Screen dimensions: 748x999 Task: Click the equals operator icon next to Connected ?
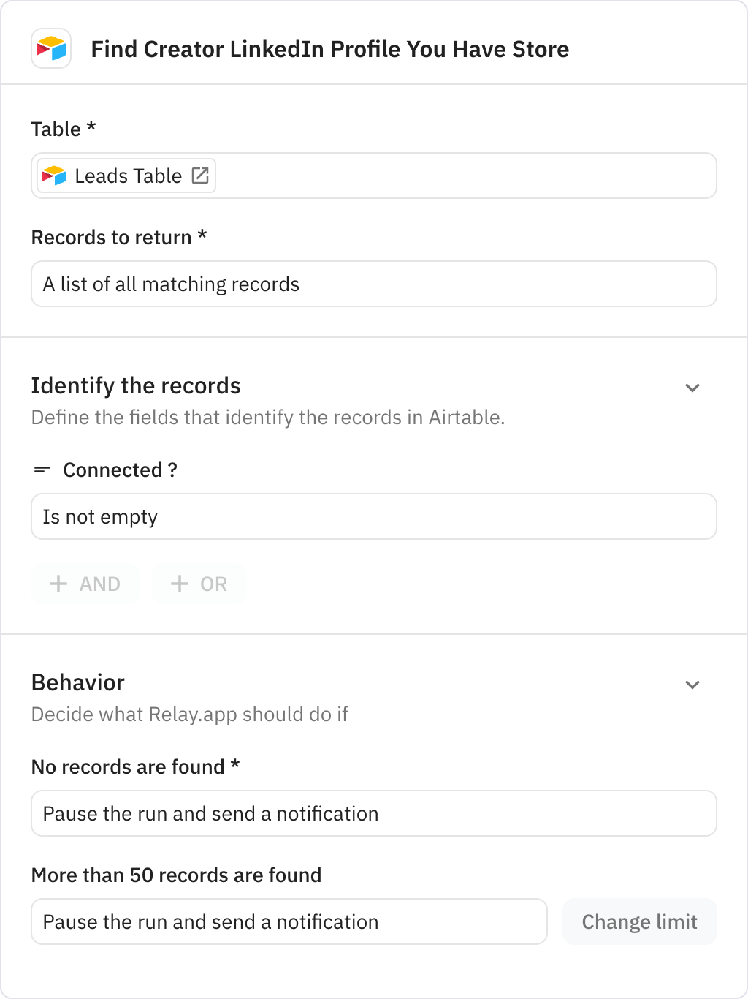pyautogui.click(x=42, y=469)
